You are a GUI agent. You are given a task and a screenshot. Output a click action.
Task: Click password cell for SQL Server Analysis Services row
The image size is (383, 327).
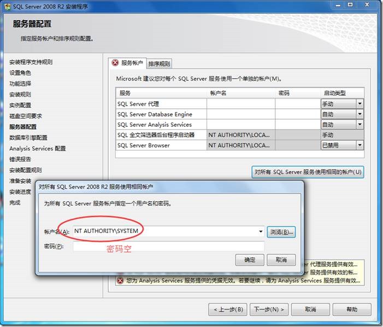298,125
